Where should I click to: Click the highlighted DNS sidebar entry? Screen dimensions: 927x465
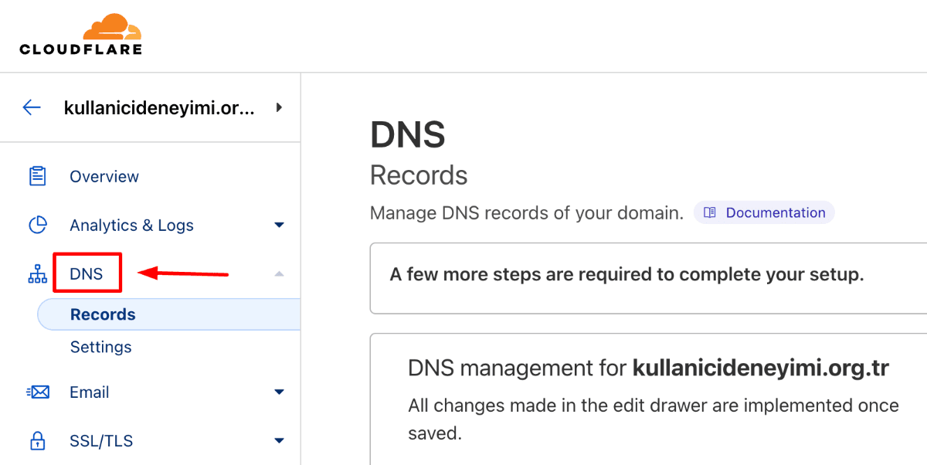(x=87, y=273)
